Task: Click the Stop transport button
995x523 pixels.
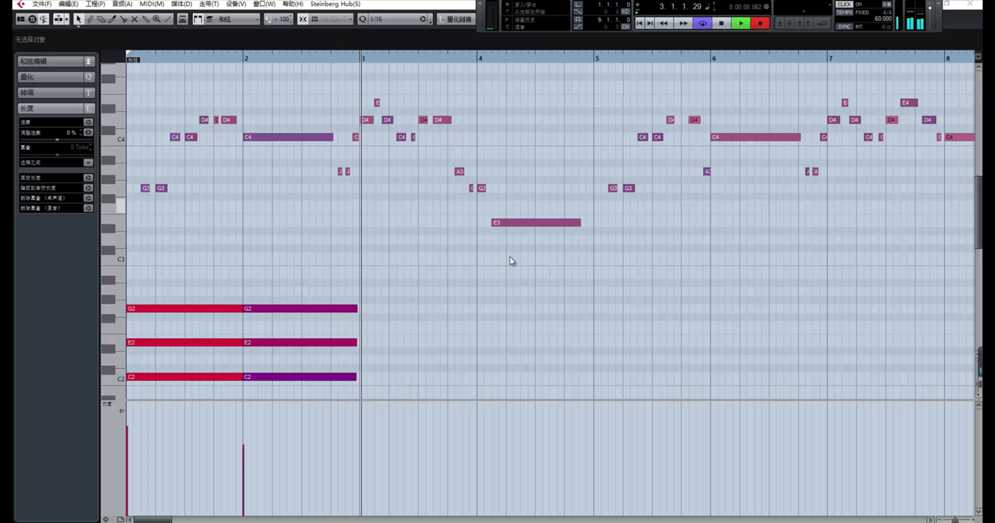Action: (x=721, y=23)
